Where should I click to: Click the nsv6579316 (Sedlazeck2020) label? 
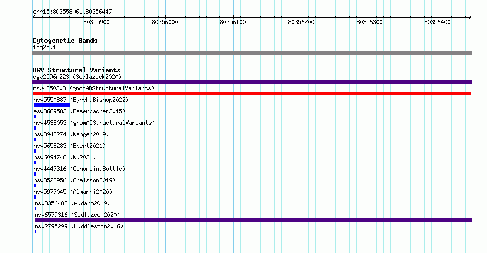[x=77, y=215]
